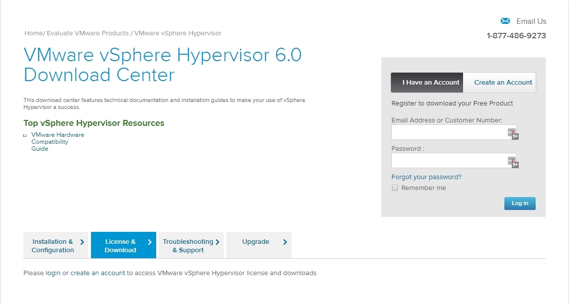The width and height of the screenshot is (569, 305).
Task: Click the Remember me label text
Action: [423, 188]
